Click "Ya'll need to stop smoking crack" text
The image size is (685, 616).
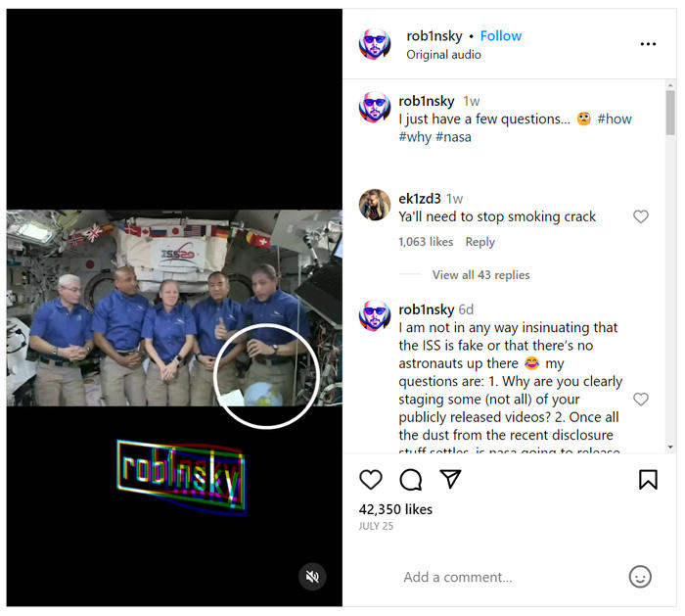pyautogui.click(x=497, y=216)
